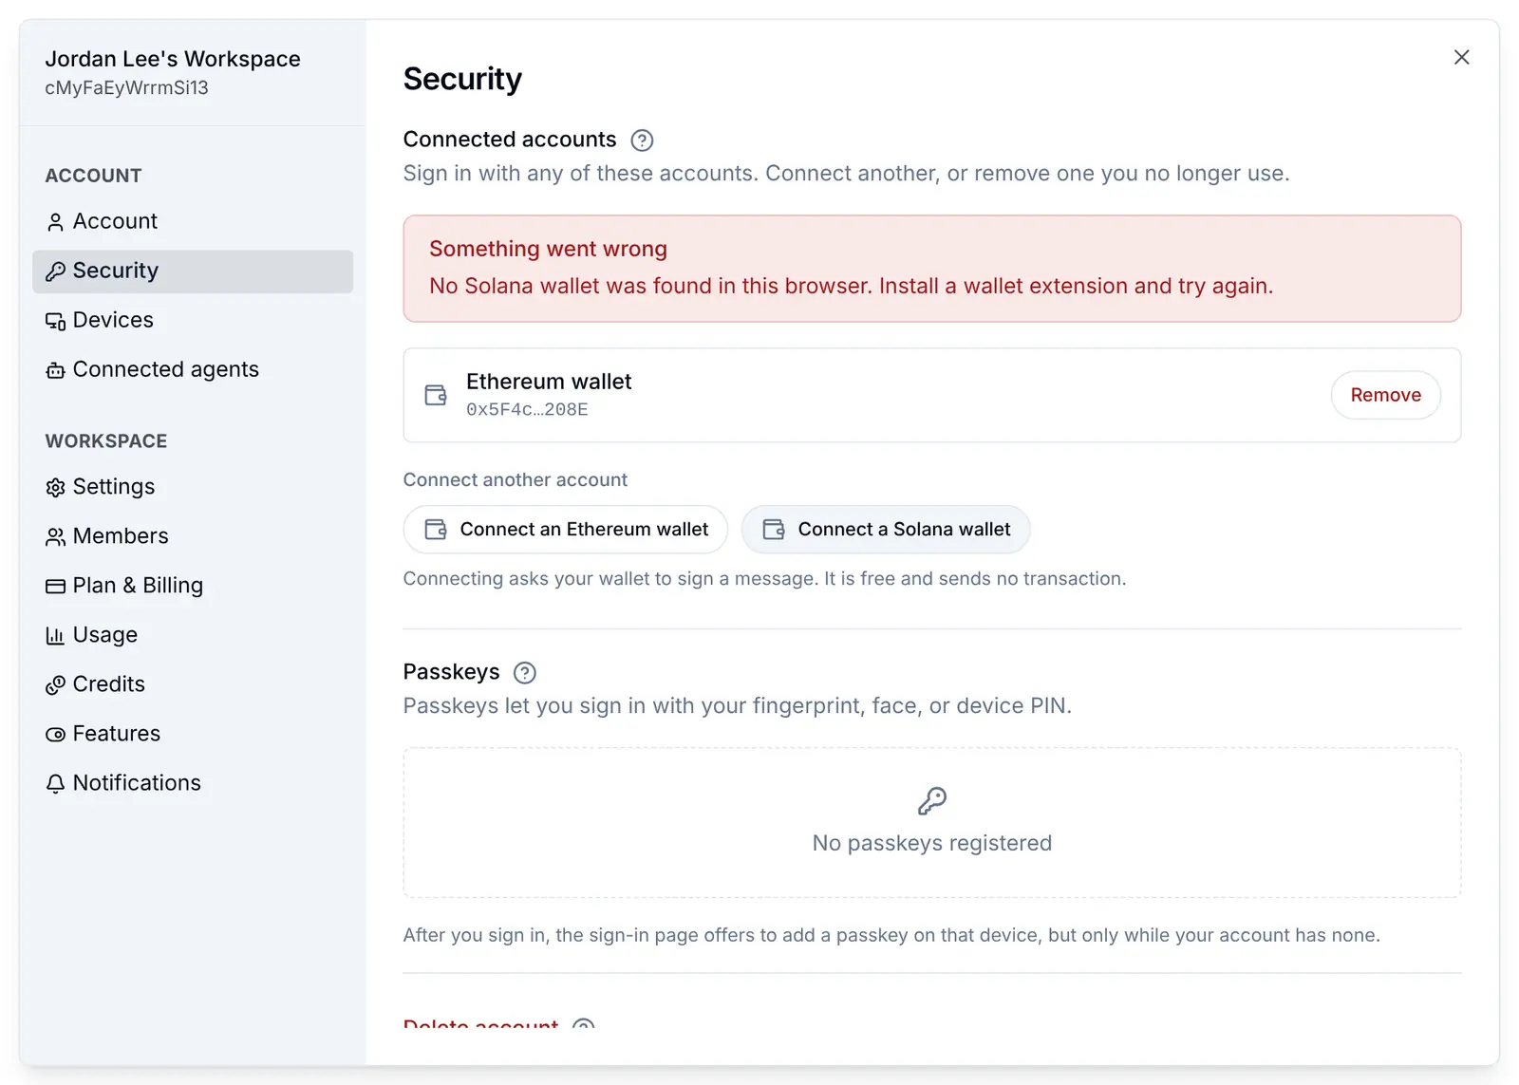
Task: Click the Connect another account label
Action: (516, 480)
